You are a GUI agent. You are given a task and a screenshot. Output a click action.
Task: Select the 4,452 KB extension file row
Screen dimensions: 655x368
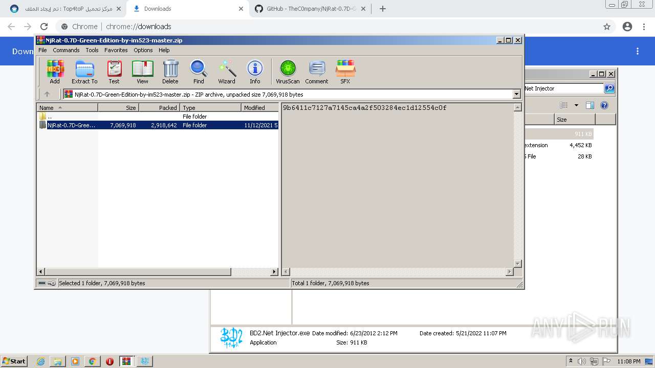tap(559, 145)
